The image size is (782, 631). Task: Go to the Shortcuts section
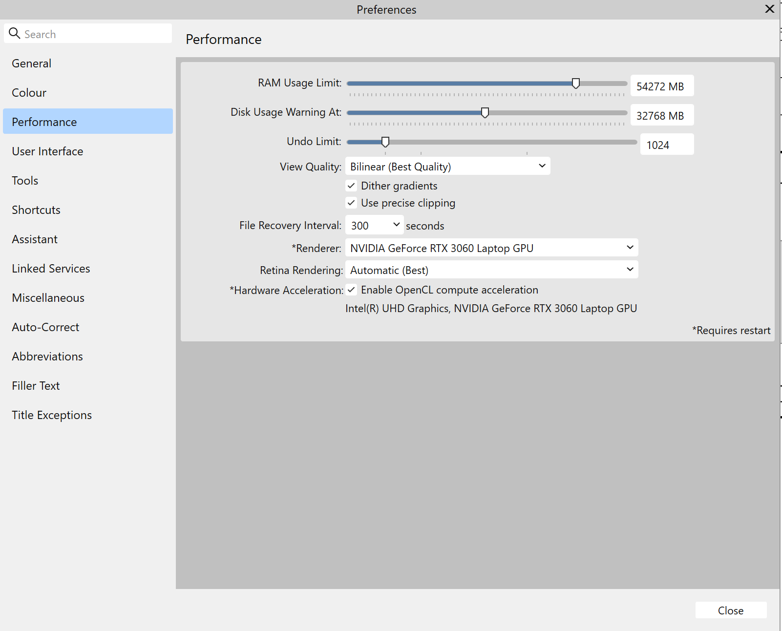36,210
